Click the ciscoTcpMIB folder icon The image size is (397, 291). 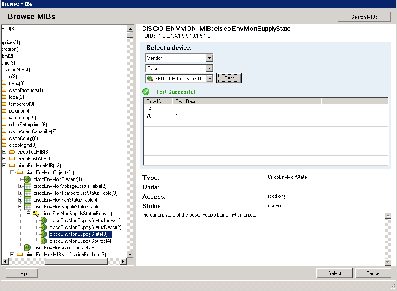point(12,151)
